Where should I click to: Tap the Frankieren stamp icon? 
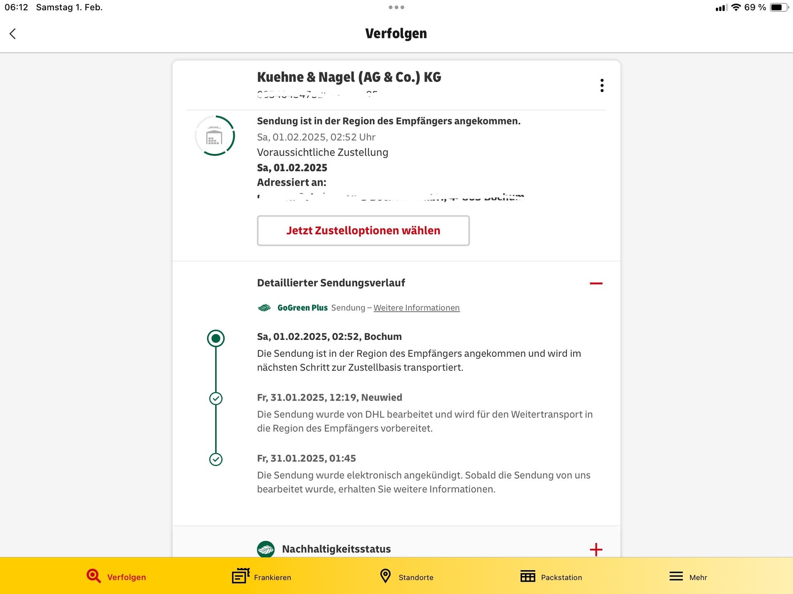click(x=241, y=576)
